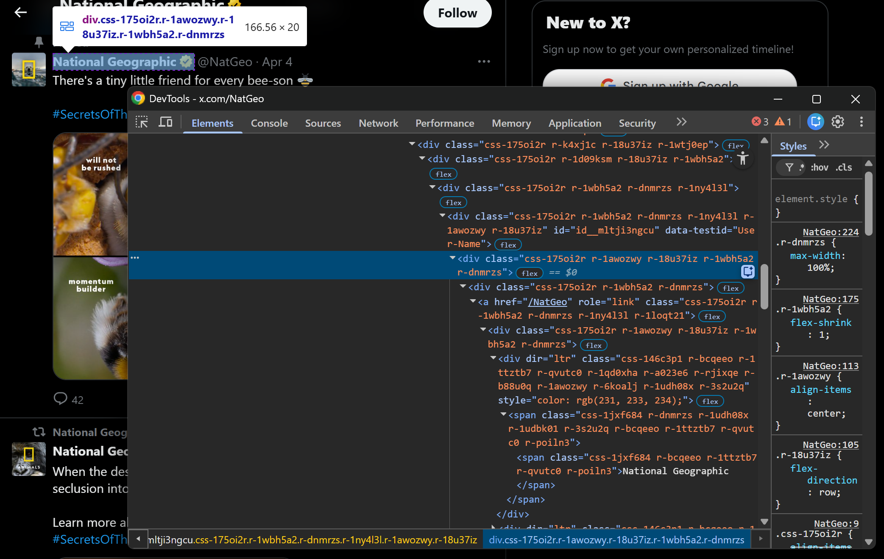
Task: Open NatGeo:105 stylesheet source link
Action: (831, 445)
